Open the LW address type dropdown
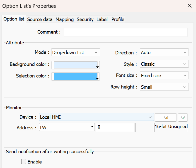Screen dimensions: 196x168 (x=67, y=127)
